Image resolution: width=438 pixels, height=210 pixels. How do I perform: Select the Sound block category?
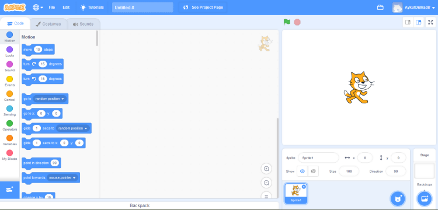point(9,66)
